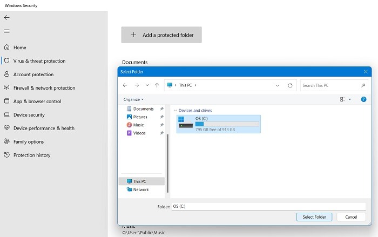The image size is (378, 237).
Task: Click the clock icon for Protection history
Action: tap(6, 155)
